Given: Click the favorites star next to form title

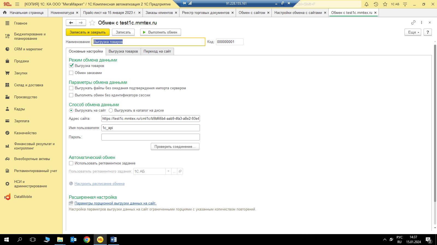Looking at the screenshot, I should coord(92,23).
